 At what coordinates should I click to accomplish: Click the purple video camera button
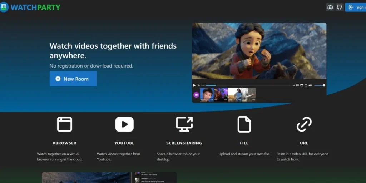point(196,95)
